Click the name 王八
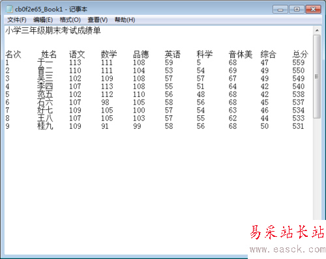The height and width of the screenshot is (259, 326). [x=45, y=118]
